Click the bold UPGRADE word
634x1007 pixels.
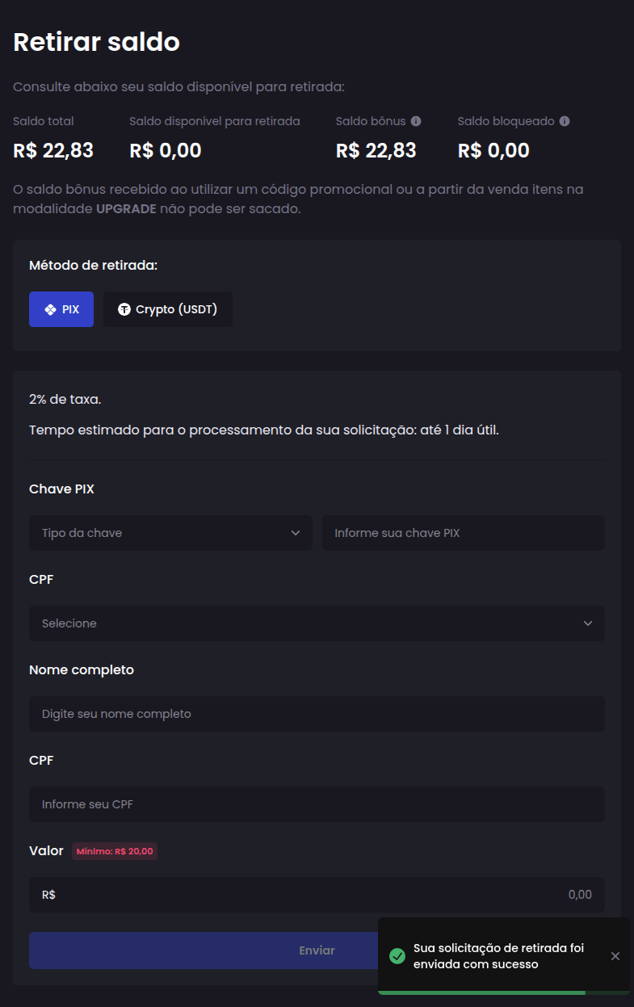[126, 208]
